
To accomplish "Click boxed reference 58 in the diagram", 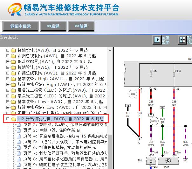I will (x=151, y=115).
